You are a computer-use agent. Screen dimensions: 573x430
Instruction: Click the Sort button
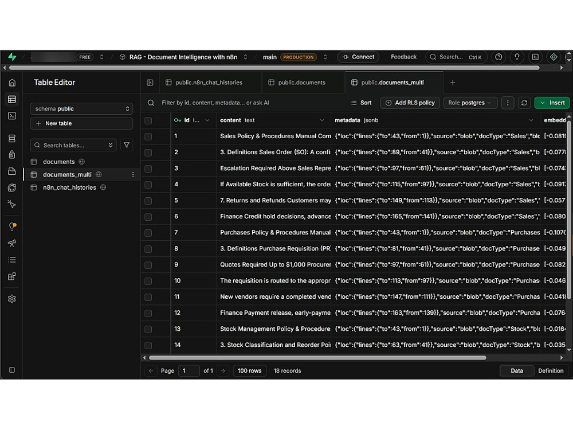tap(361, 103)
